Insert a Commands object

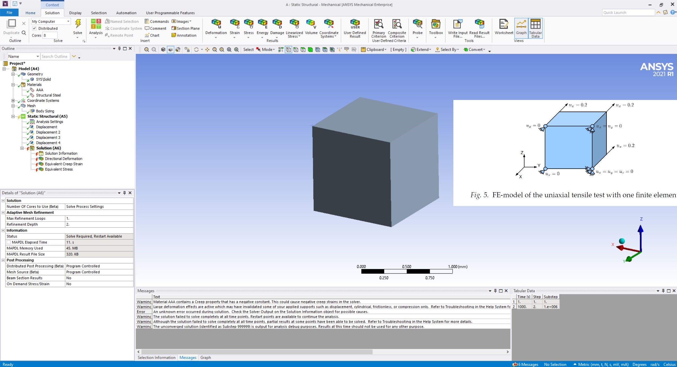(x=157, y=21)
